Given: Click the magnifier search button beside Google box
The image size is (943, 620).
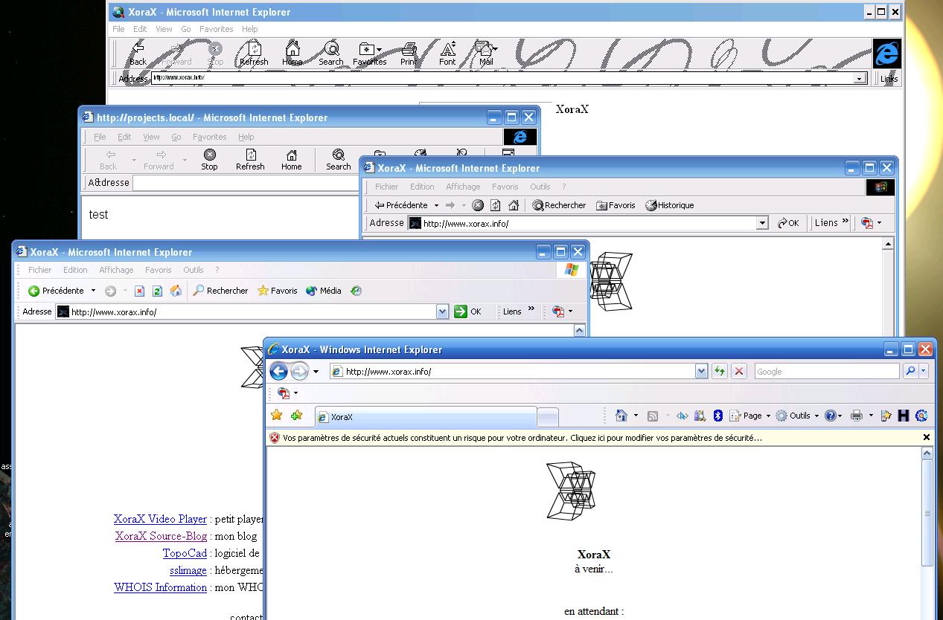Looking at the screenshot, I should (910, 371).
